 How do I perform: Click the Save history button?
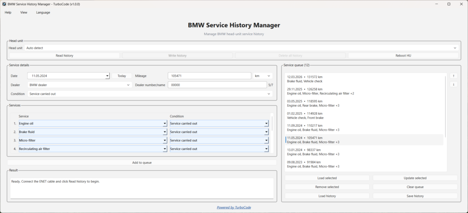415,196
